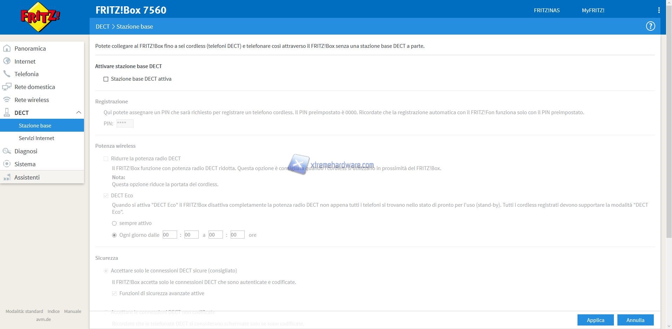Collapse the DECT menu chevron
Image resolution: width=672 pixels, height=329 pixels.
[x=78, y=112]
